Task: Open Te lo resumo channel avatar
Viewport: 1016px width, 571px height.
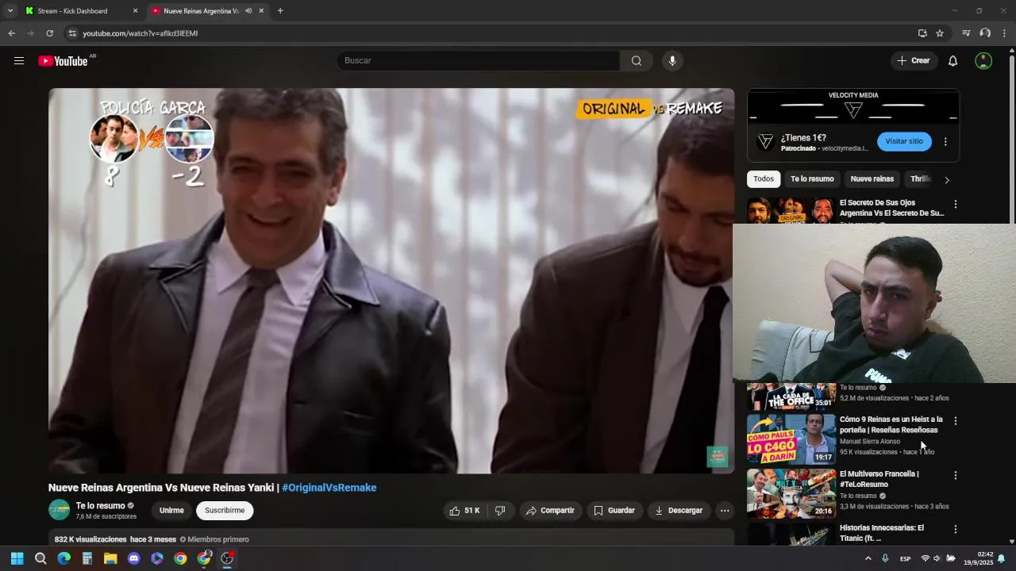Action: [x=59, y=510]
